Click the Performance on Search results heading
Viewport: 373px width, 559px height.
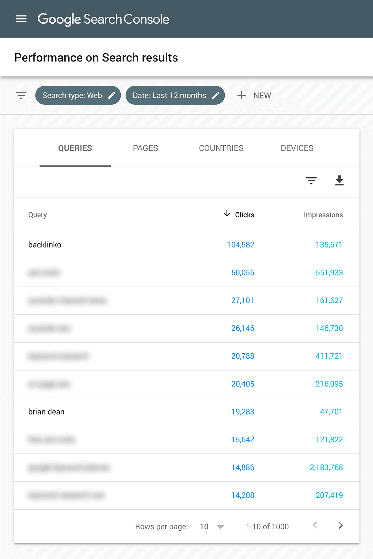[96, 57]
